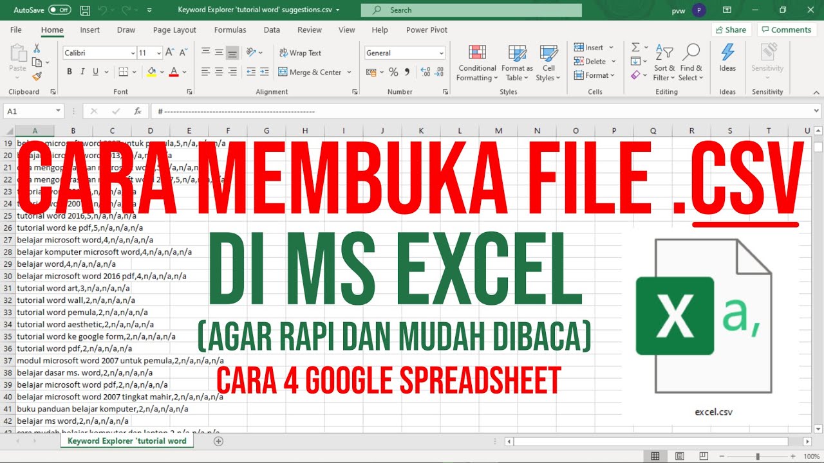
Task: Open the Conditional Formatting menu
Action: (x=477, y=63)
